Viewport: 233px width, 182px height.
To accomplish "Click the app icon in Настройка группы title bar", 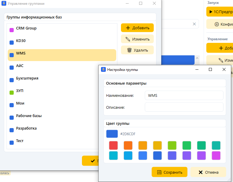I will [103, 69].
